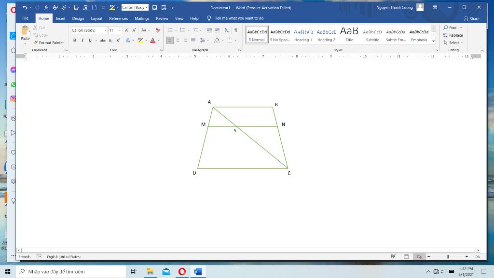Open File Explorer from taskbar
Image resolution: width=494 pixels, height=278 pixels.
pyautogui.click(x=151, y=271)
